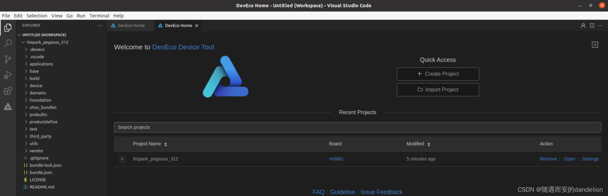Open the Edit menu

[x=18, y=16]
